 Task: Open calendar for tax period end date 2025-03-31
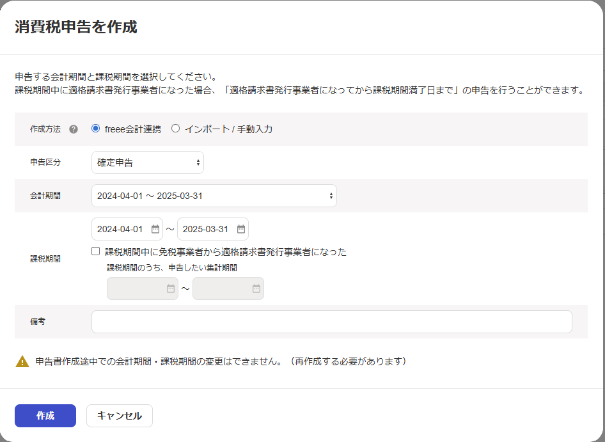[x=240, y=229]
